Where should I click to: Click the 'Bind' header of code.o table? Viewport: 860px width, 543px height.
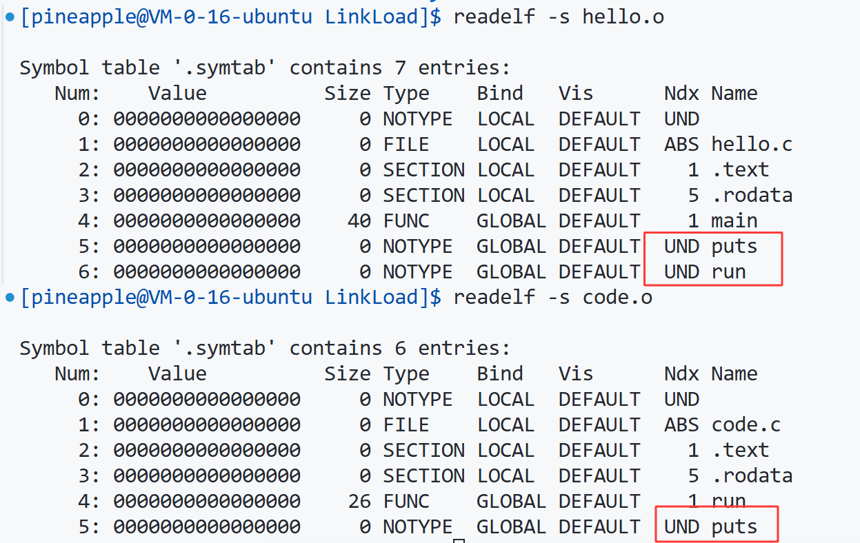[500, 374]
